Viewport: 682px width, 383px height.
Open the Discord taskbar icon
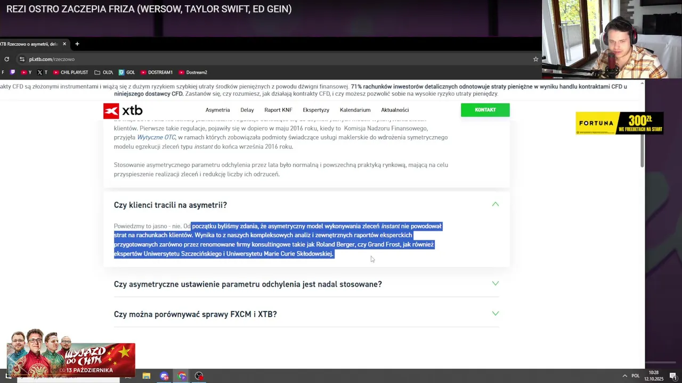164,376
